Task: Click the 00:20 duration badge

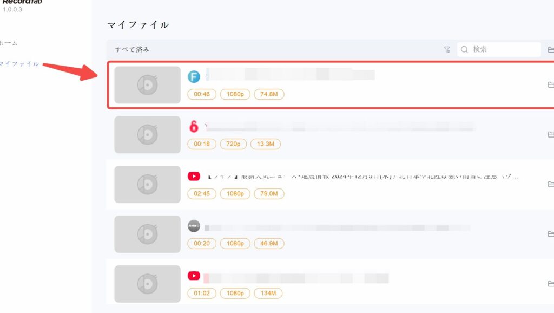Action: (202, 244)
